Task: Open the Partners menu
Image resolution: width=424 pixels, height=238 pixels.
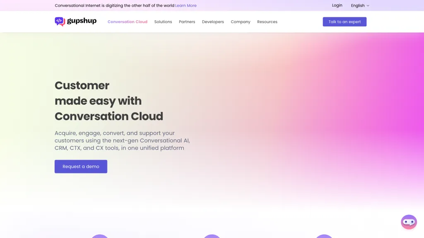Action: tap(187, 22)
